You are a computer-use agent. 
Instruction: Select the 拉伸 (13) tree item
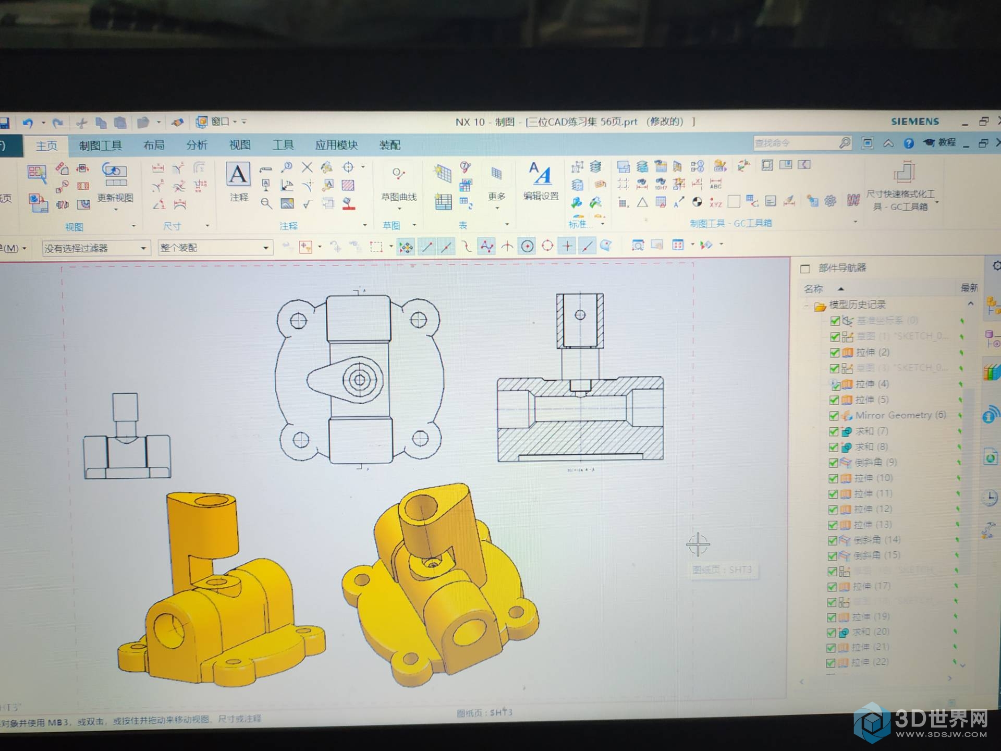[x=873, y=525]
